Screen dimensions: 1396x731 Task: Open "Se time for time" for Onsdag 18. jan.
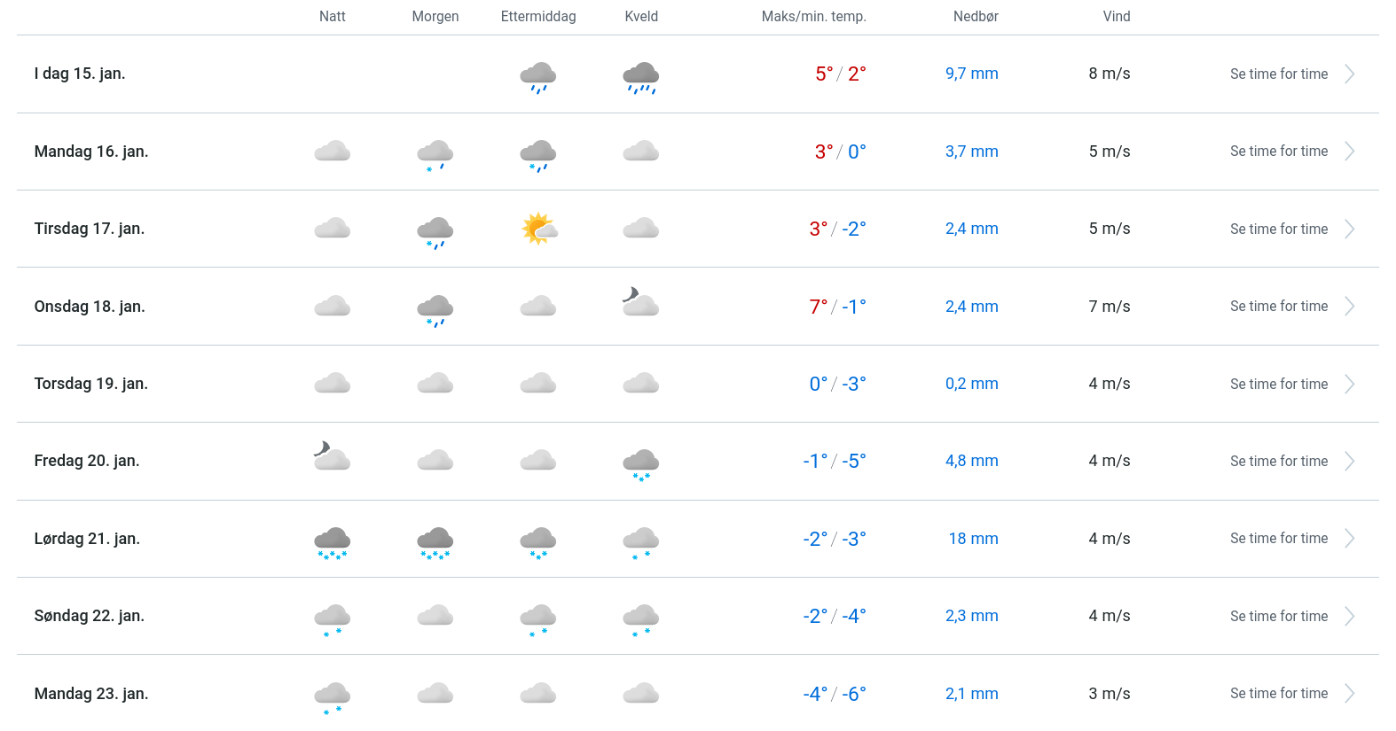click(1278, 307)
